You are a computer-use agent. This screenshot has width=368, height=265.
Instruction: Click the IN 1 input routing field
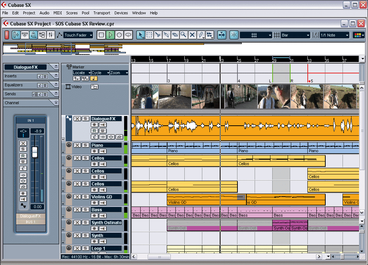[30, 120]
